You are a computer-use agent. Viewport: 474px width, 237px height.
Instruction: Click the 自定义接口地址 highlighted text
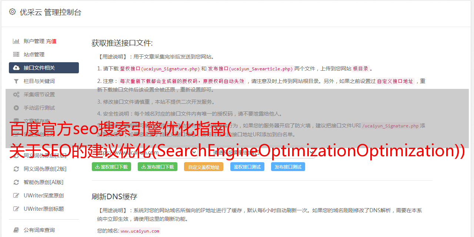(395, 81)
